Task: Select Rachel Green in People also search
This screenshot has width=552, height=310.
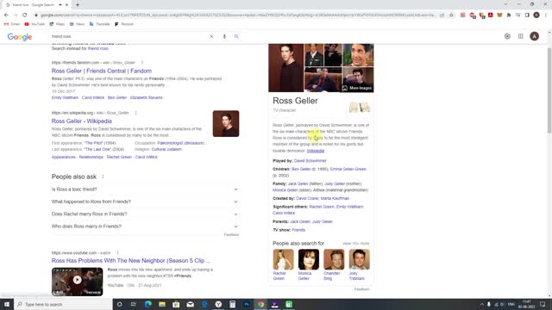Action: click(x=283, y=265)
